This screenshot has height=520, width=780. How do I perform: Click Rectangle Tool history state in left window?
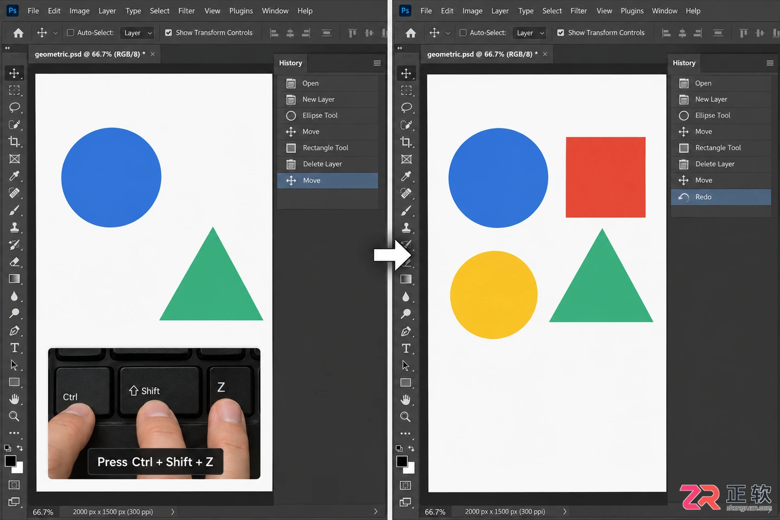tap(328, 148)
